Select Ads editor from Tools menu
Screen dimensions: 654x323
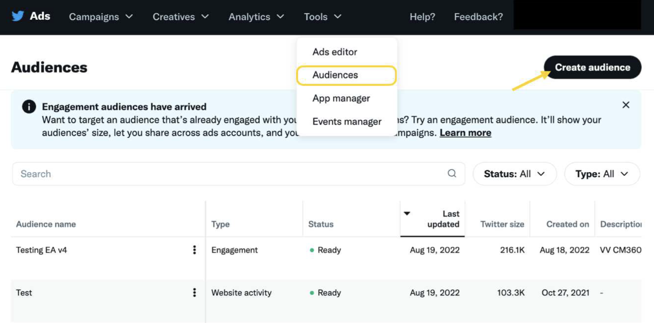pyautogui.click(x=335, y=52)
